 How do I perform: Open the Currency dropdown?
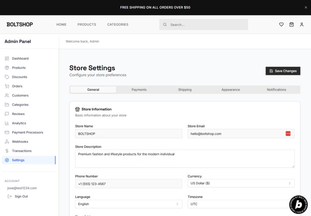[241, 183]
